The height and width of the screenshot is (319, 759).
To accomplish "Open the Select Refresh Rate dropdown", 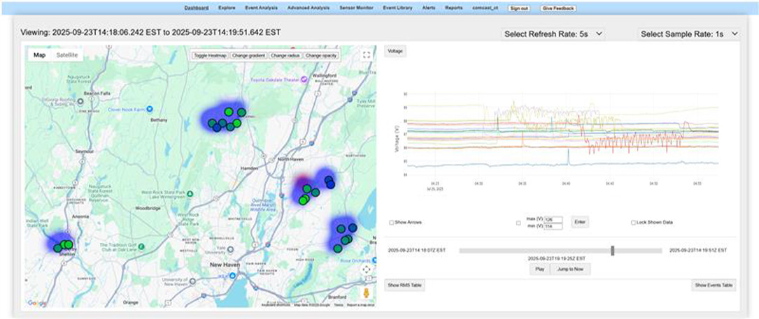I will (554, 34).
